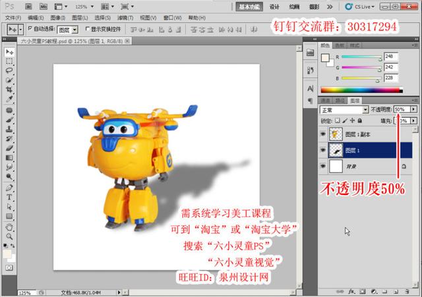Switch to the 设计 workspace
Viewport: 422px width, 297px height.
pyautogui.click(x=274, y=7)
